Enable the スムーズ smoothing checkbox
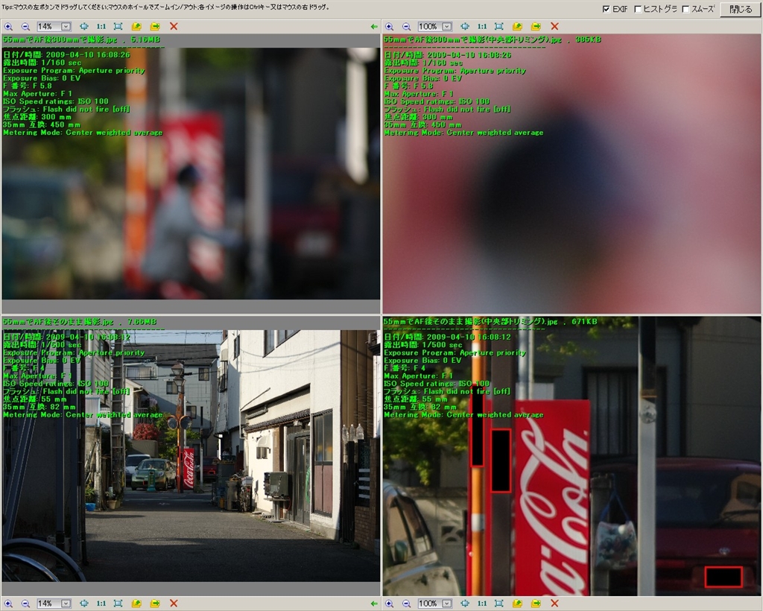 tap(686, 9)
